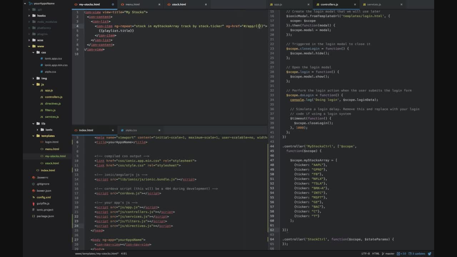Change file encoding UTF-8 in status bar

366,254
